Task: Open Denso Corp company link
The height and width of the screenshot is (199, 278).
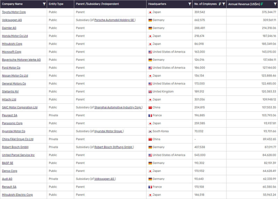Action: click(x=10, y=171)
